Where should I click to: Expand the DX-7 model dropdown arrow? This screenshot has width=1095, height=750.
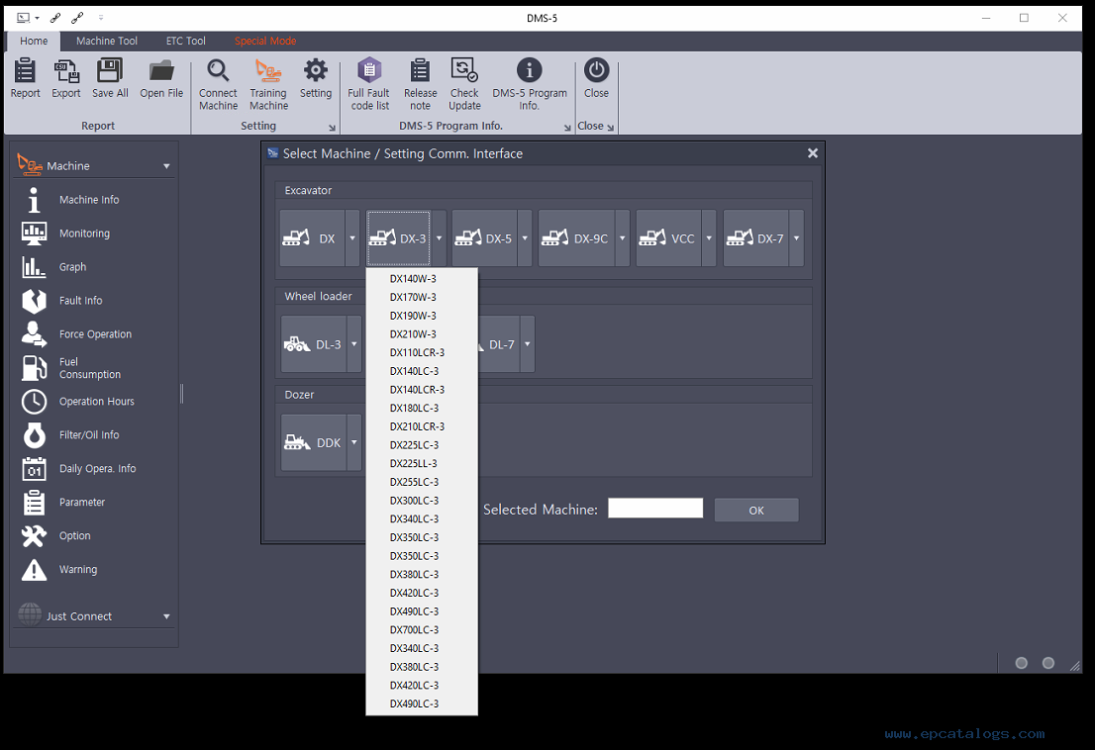coord(796,237)
